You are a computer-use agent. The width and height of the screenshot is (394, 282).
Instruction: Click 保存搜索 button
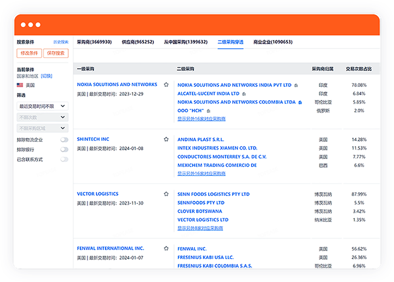tap(56, 53)
